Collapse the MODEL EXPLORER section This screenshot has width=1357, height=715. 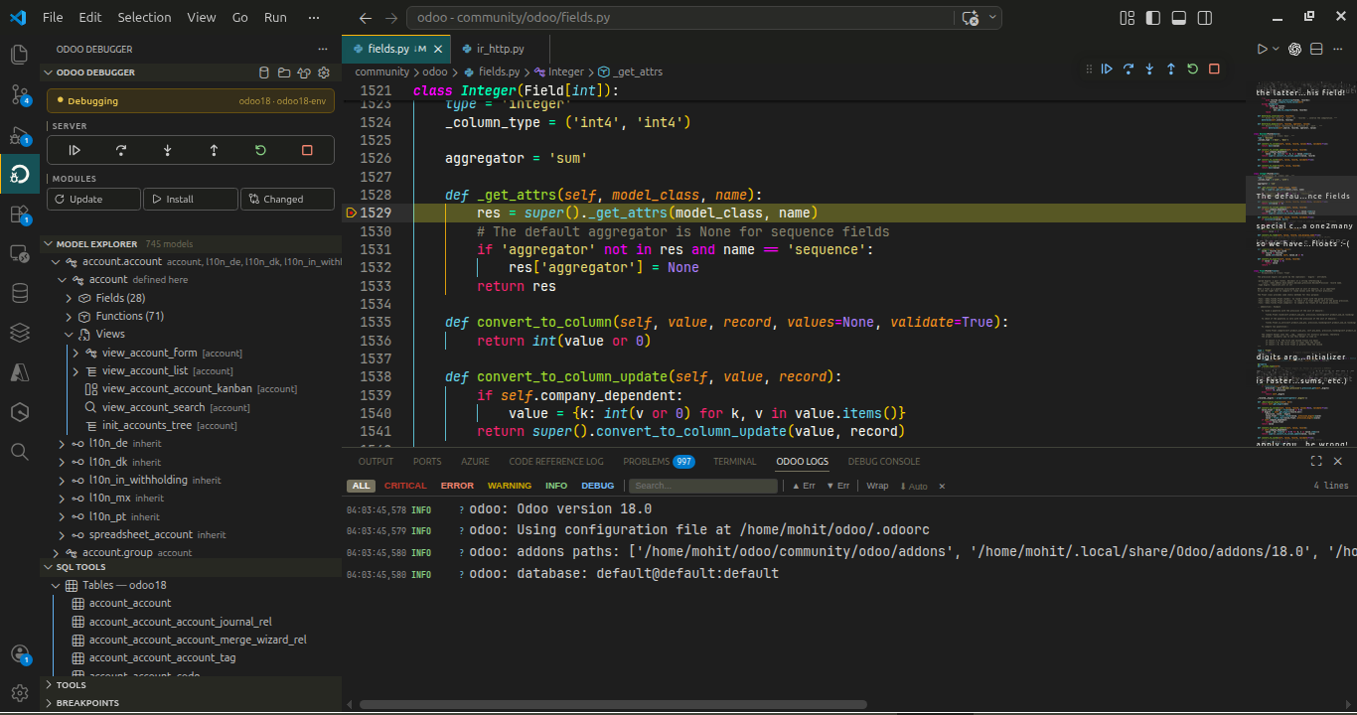96,244
